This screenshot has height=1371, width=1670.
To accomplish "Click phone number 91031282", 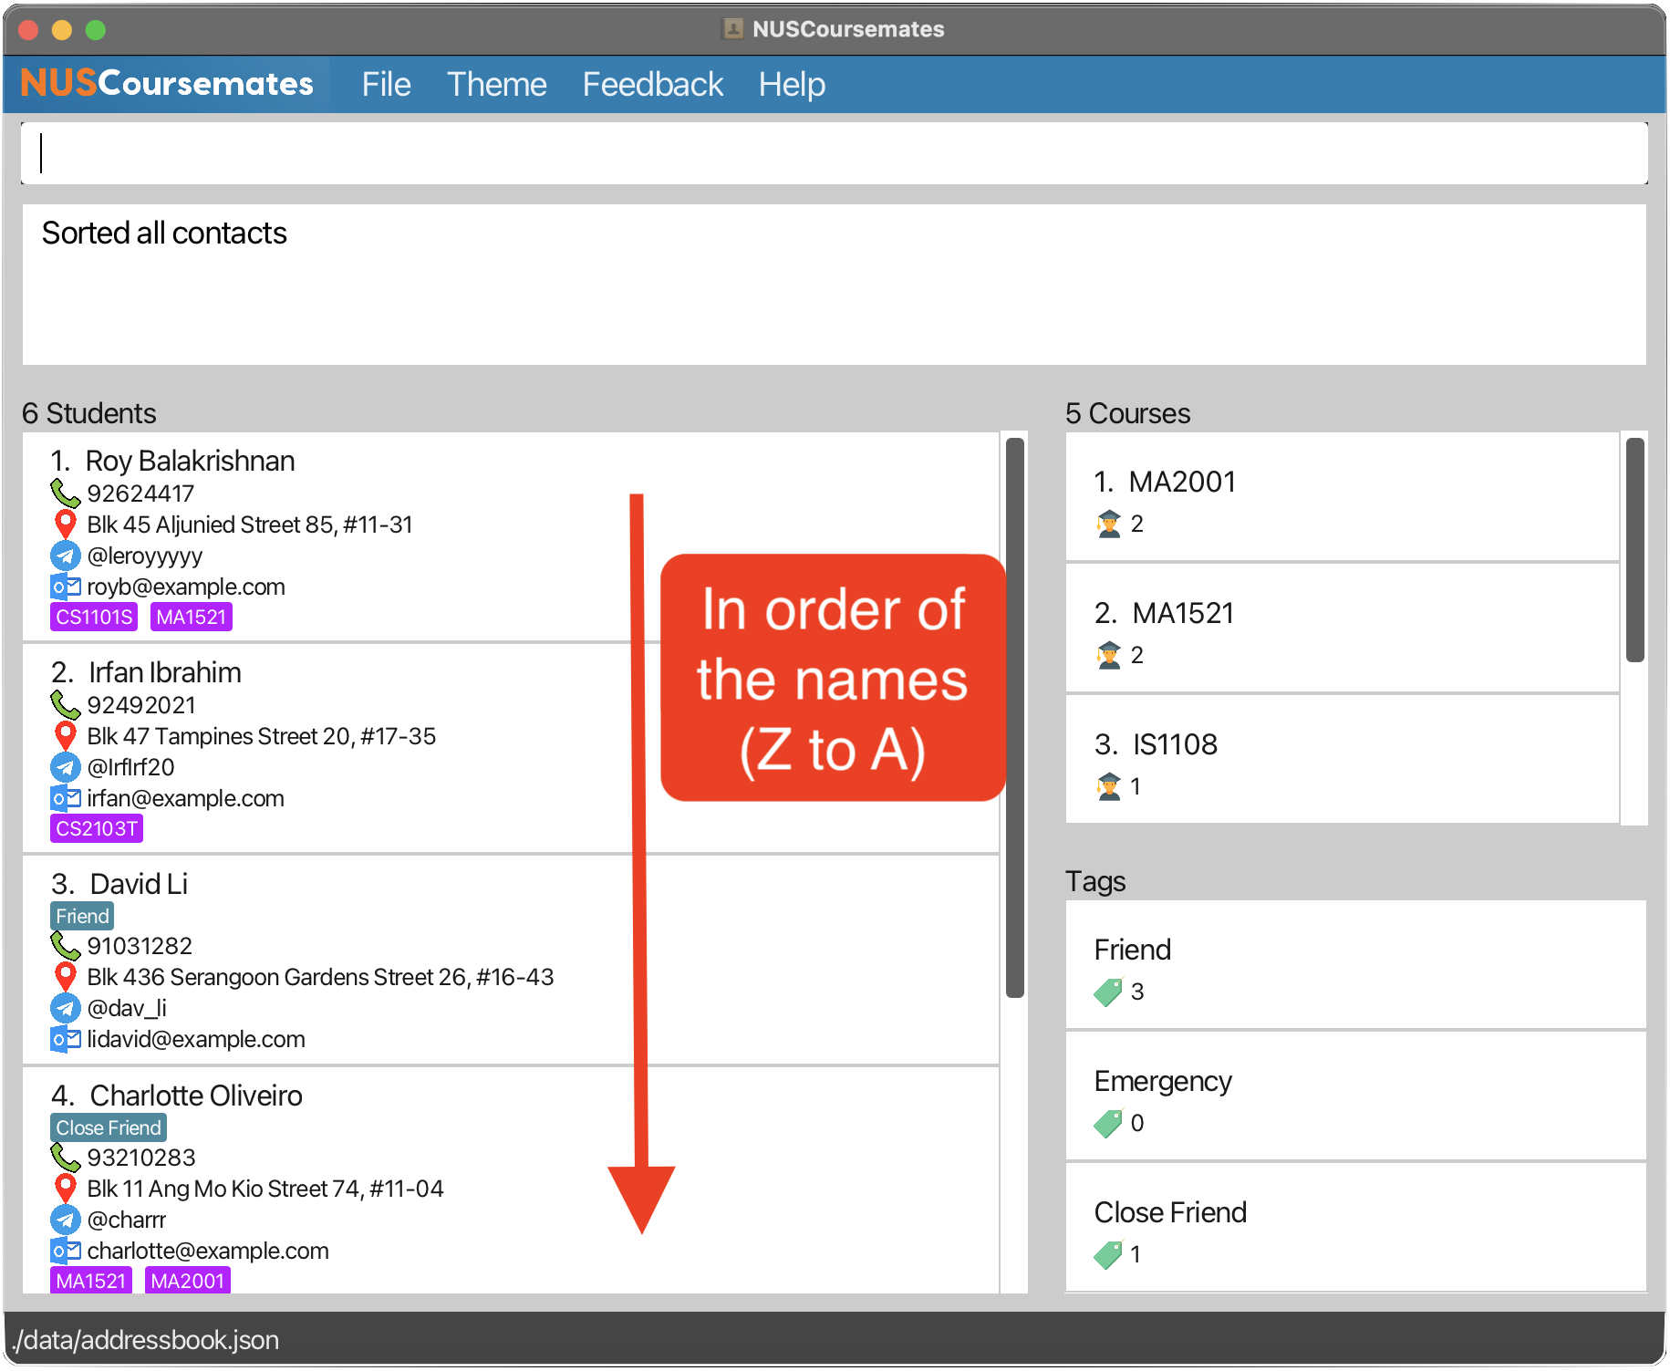I will [140, 946].
